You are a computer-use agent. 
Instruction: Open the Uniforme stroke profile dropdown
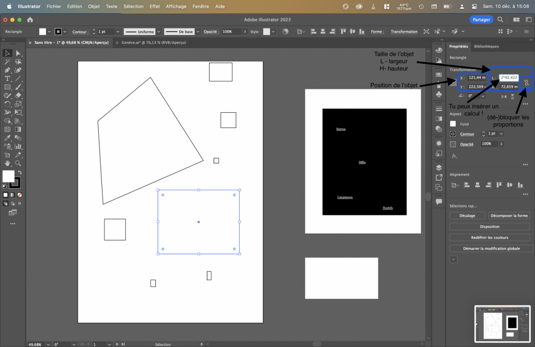pyautogui.click(x=159, y=32)
